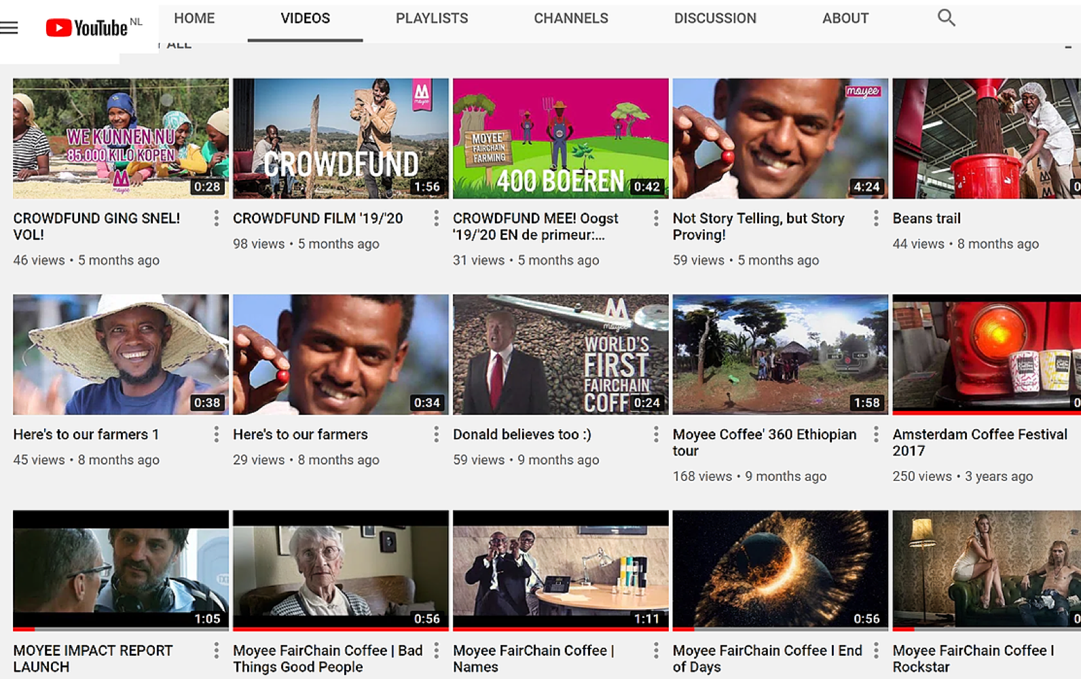This screenshot has width=1081, height=679.
Task: Switch to the PLAYLISTS tab
Action: pyautogui.click(x=432, y=18)
